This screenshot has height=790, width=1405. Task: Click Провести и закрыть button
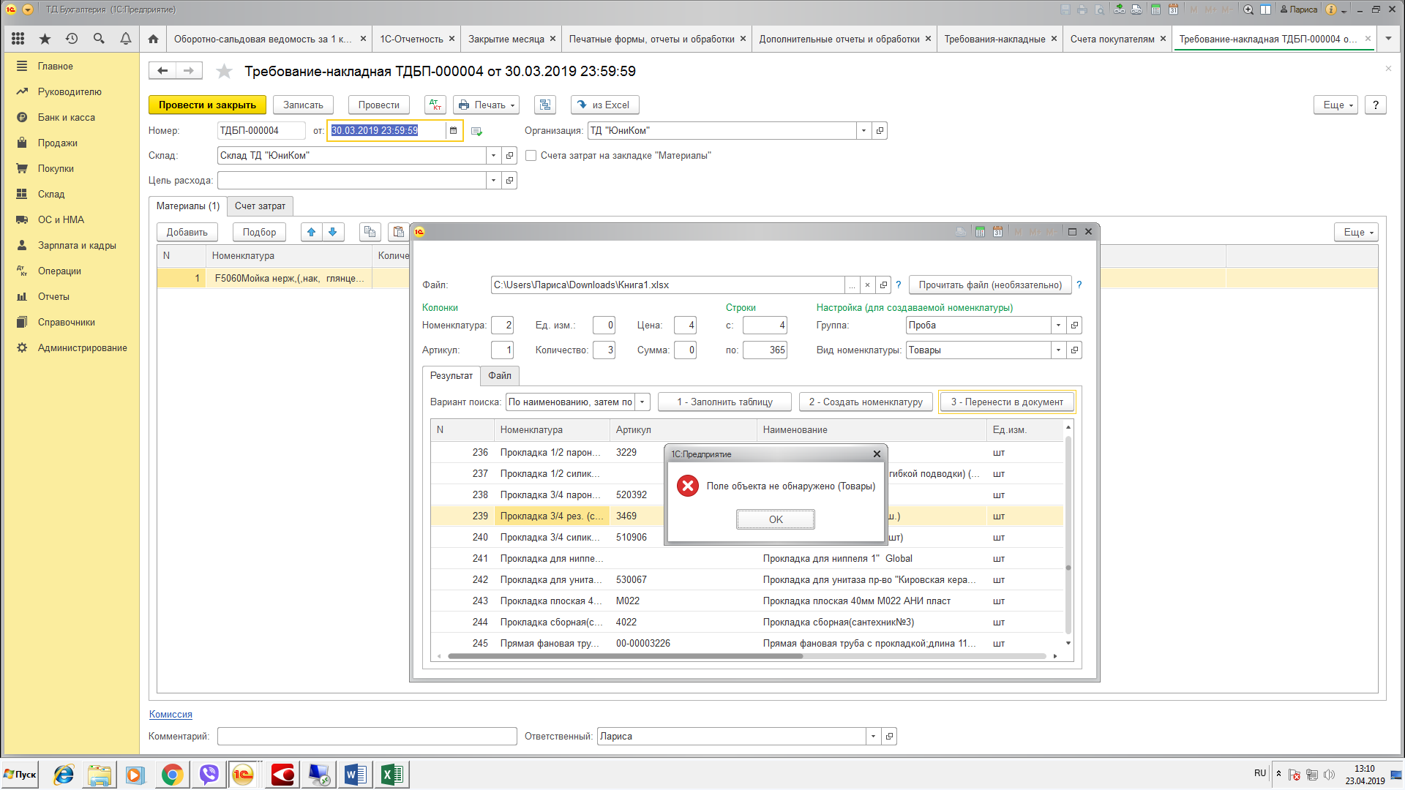pyautogui.click(x=207, y=105)
